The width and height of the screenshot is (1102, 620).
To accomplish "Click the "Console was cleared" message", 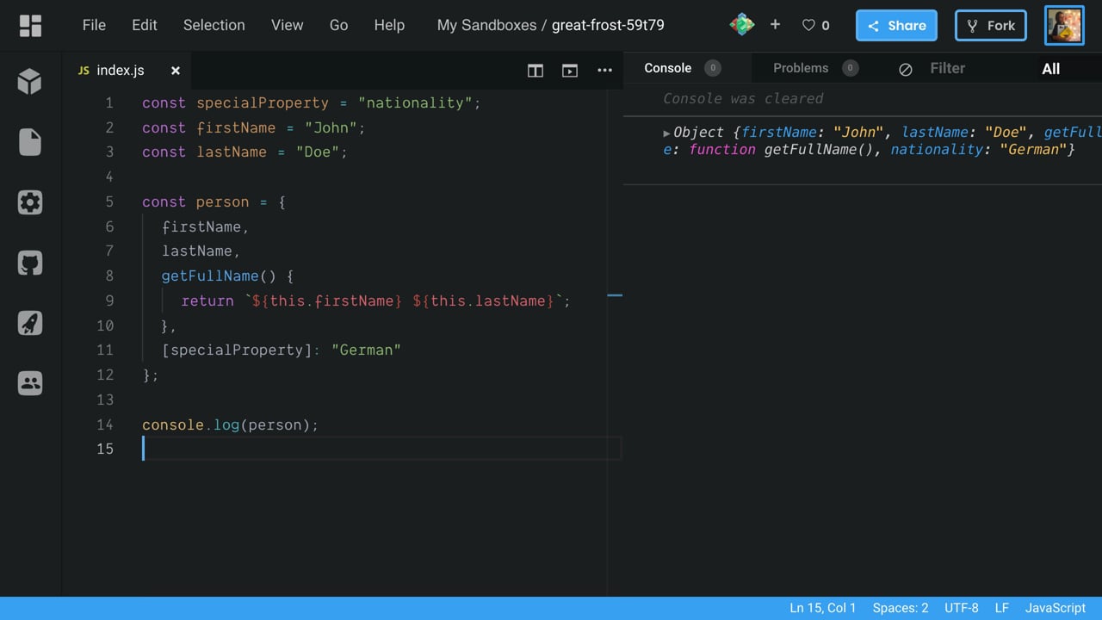I will (x=743, y=98).
